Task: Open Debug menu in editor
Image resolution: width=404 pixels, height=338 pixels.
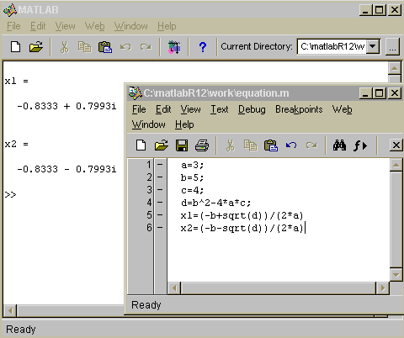Action: click(252, 109)
